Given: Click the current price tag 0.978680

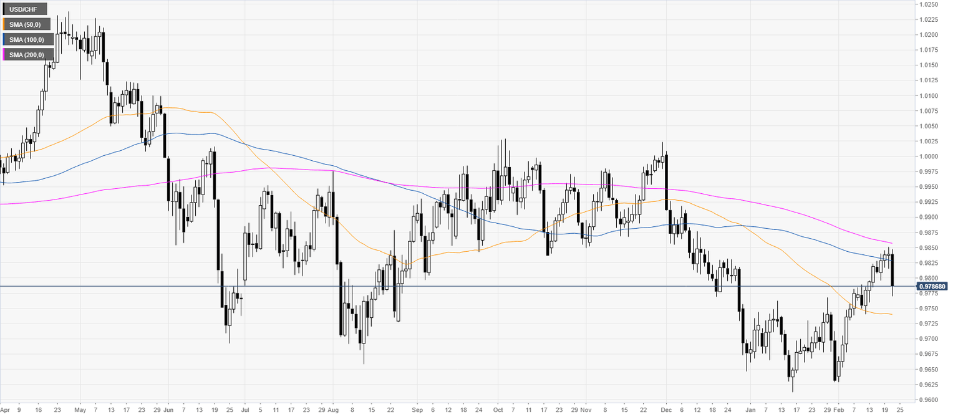Looking at the screenshot, I should click(x=932, y=286).
